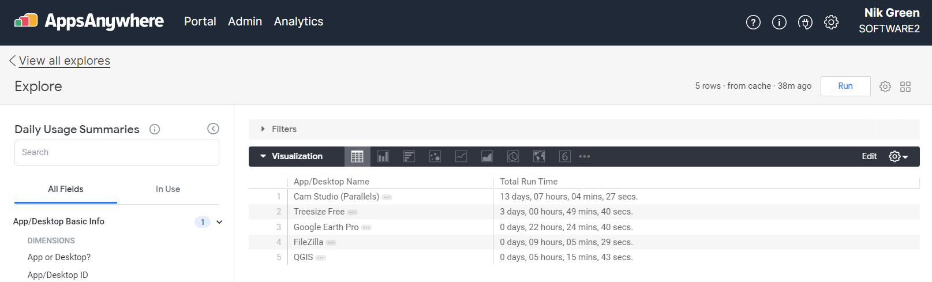
Task: Click the Run button
Action: [845, 86]
